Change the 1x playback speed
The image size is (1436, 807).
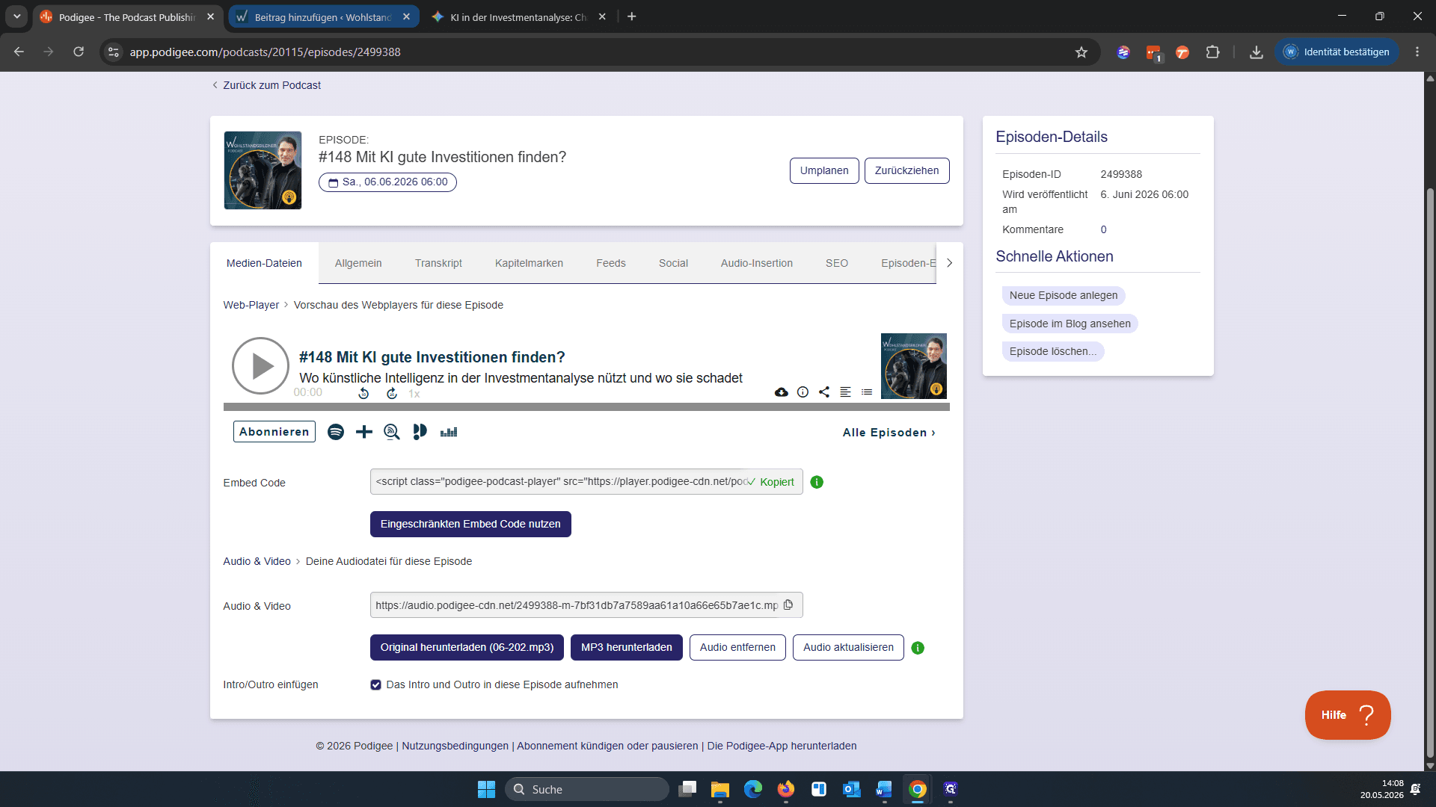414,394
